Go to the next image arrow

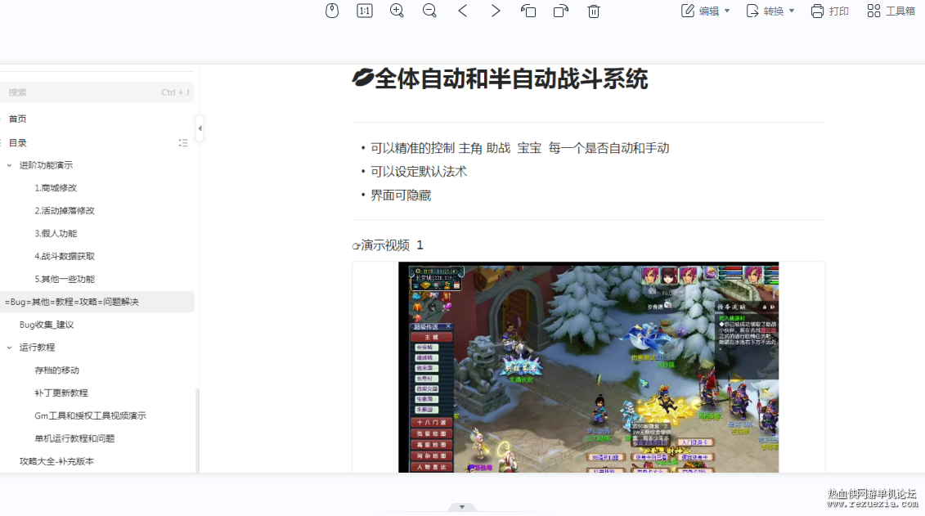pos(496,11)
